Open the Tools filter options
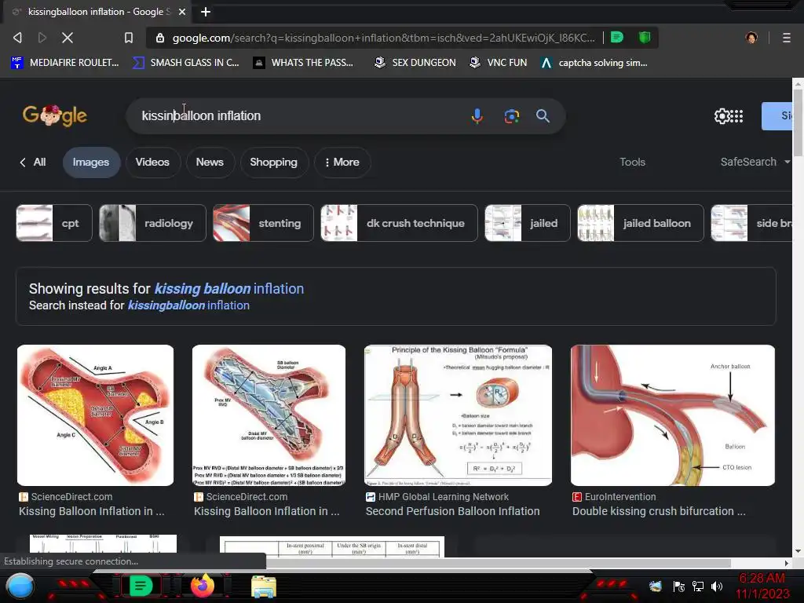This screenshot has width=804, height=603. (x=632, y=162)
